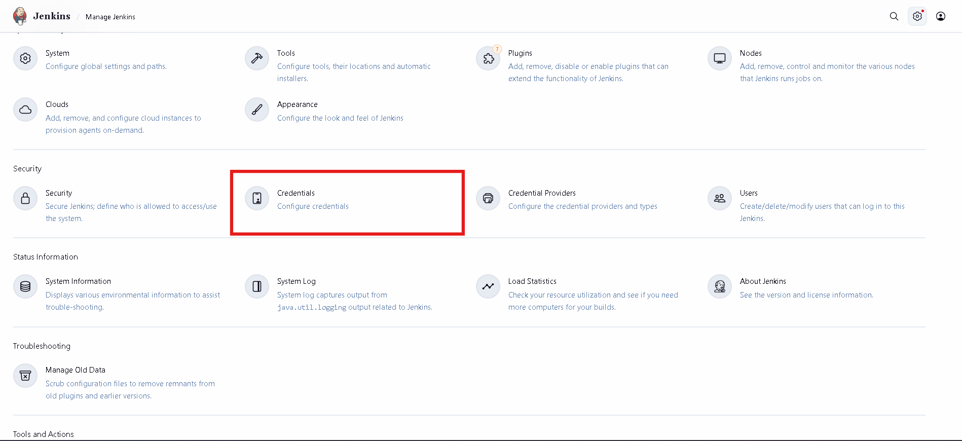The image size is (962, 441).
Task: Click the System Log book icon
Action: click(257, 286)
